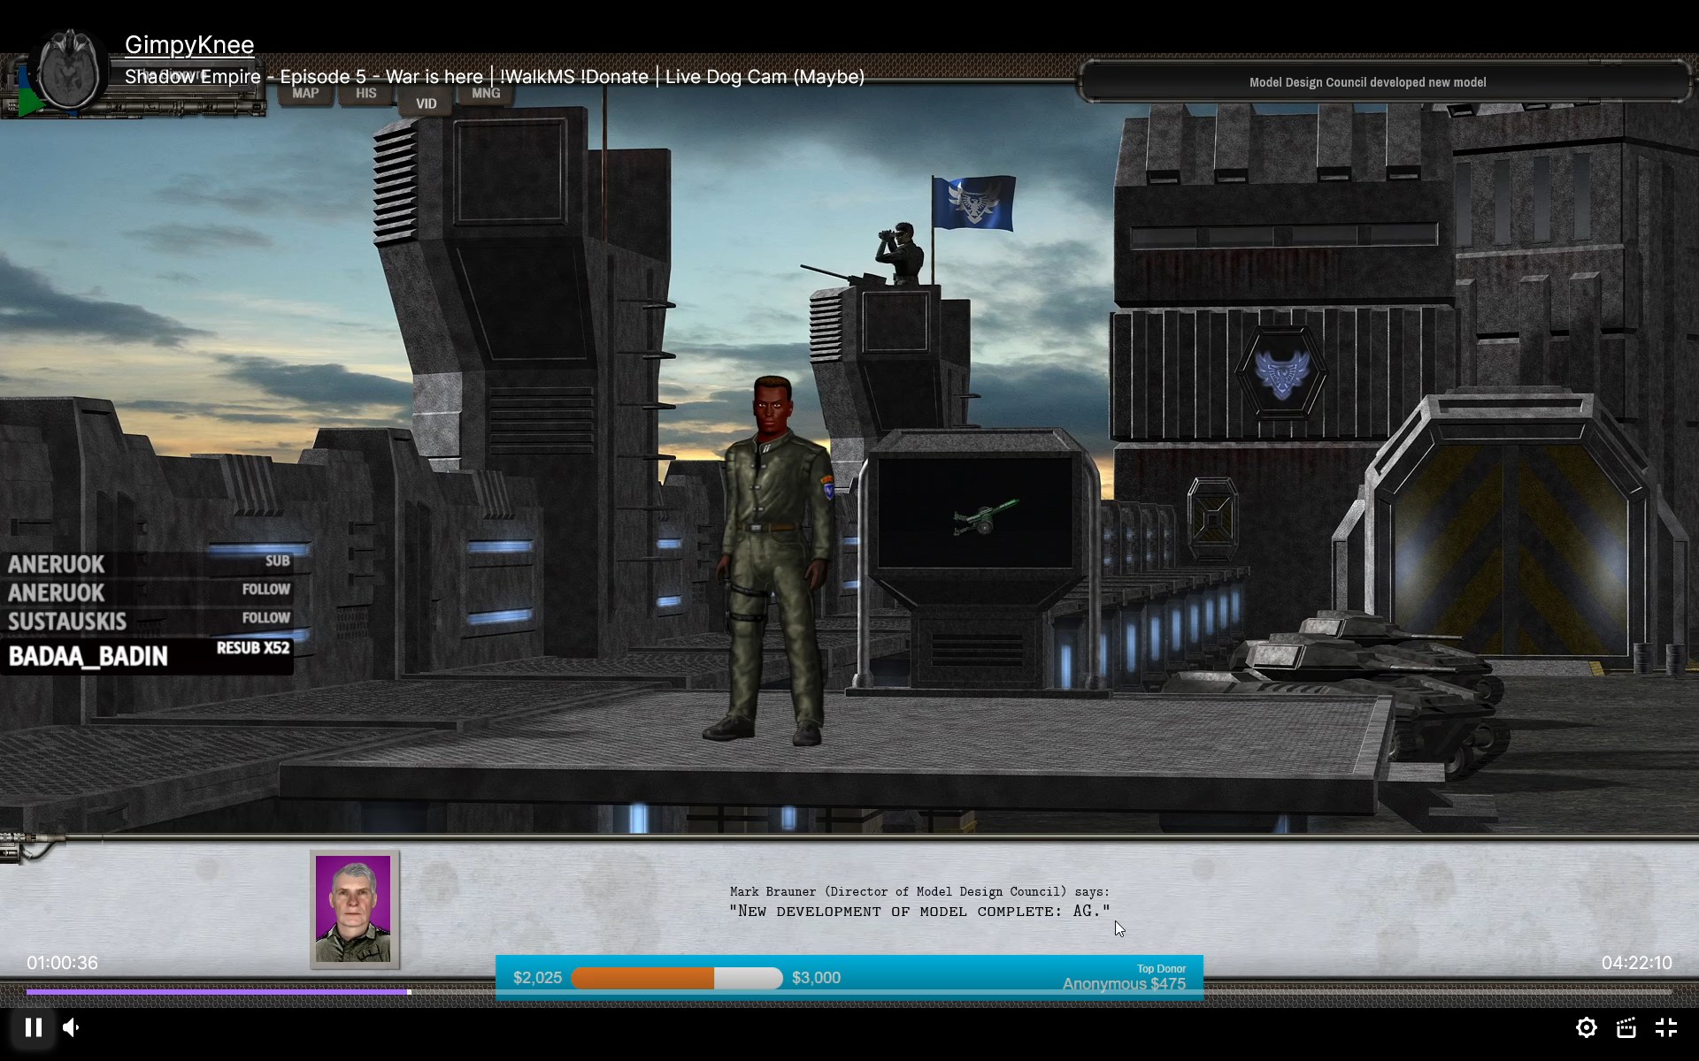The width and height of the screenshot is (1699, 1061).
Task: Click the elapsed time 01:00:36
Action: click(x=62, y=963)
